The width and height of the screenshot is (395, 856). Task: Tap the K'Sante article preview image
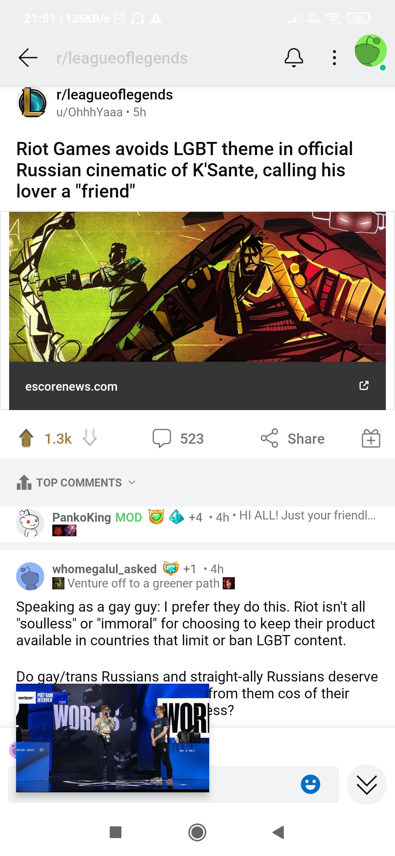pos(197,286)
